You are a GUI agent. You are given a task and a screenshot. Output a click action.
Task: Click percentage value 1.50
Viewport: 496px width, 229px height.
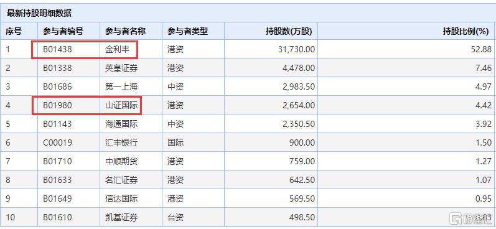click(483, 143)
